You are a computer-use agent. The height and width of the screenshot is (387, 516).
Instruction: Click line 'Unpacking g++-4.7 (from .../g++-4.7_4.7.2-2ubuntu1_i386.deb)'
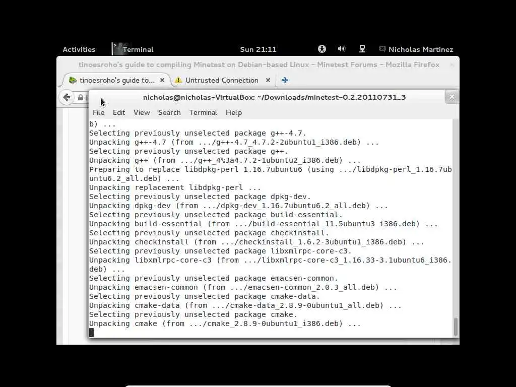234,143
